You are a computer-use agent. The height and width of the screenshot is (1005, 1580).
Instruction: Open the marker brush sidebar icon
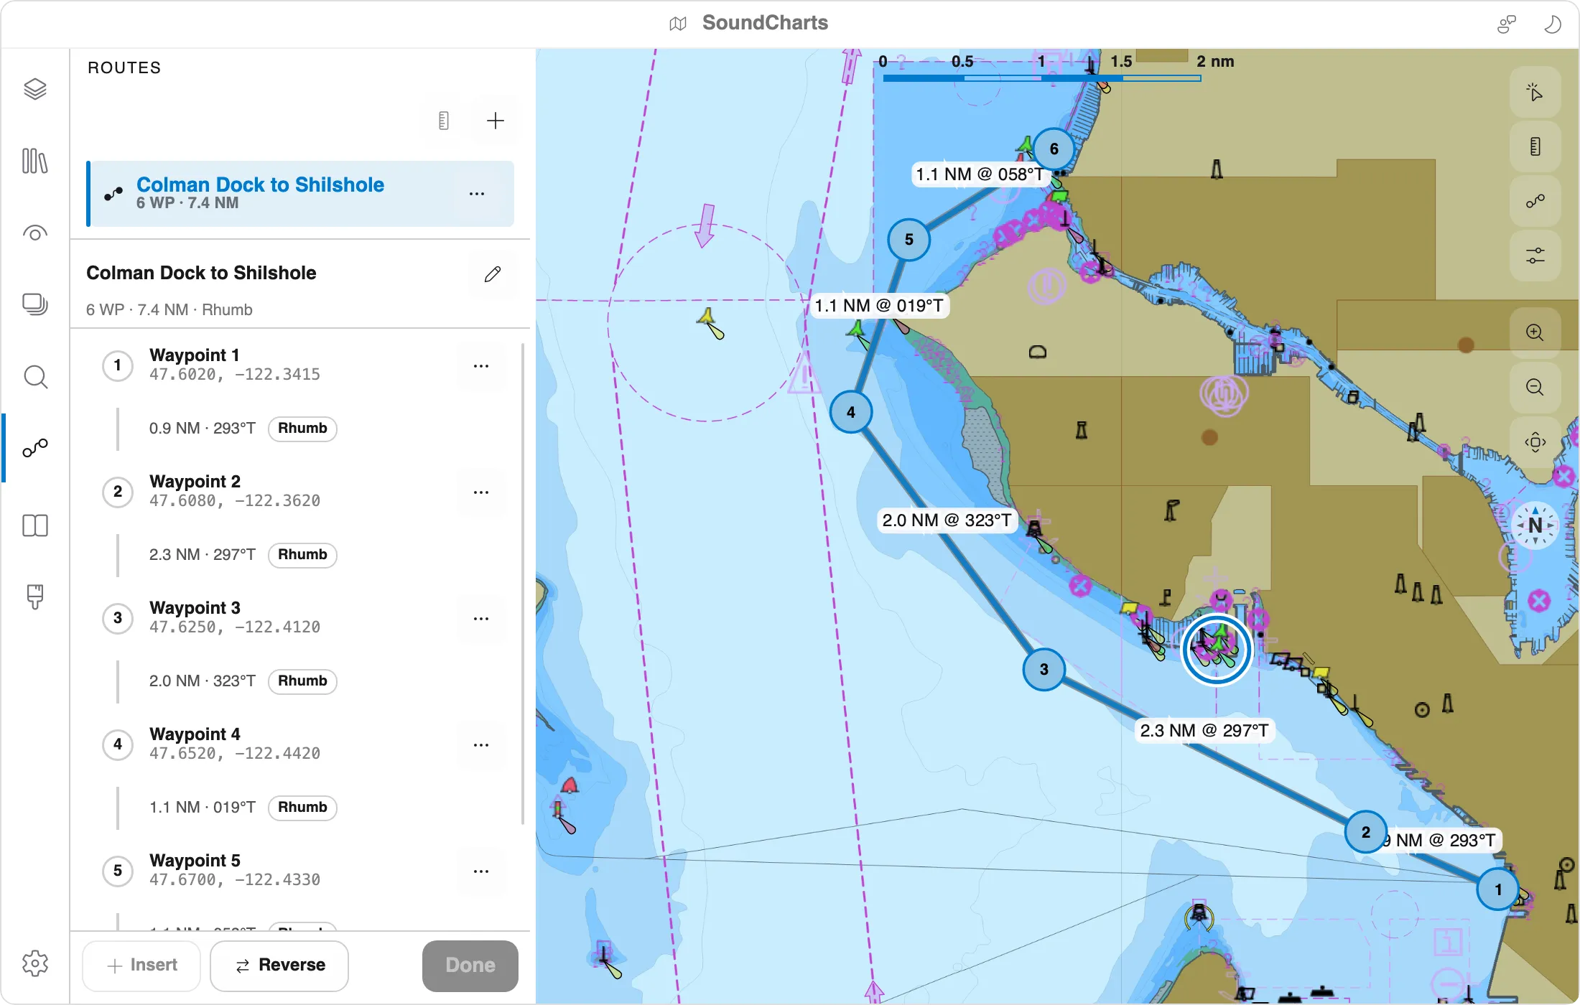pyautogui.click(x=34, y=597)
